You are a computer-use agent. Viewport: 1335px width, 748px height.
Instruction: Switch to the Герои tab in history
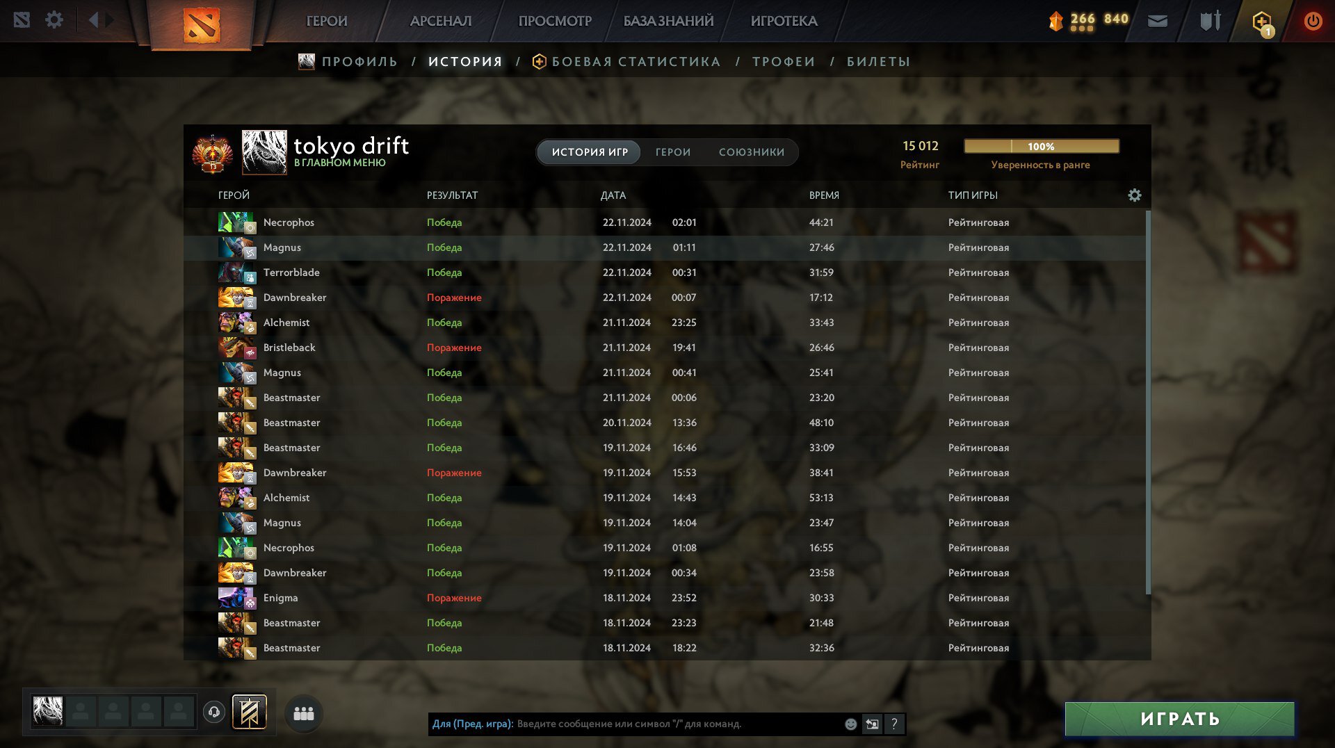tap(673, 152)
